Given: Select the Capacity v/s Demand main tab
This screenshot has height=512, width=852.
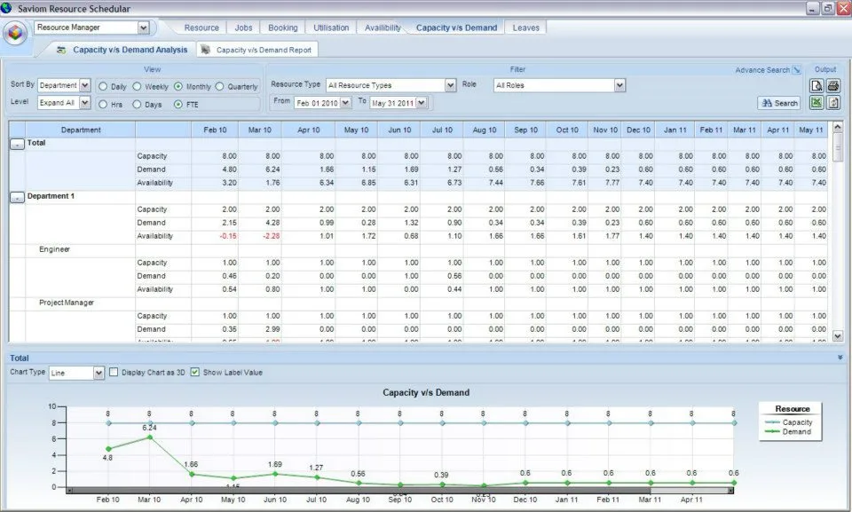Looking at the screenshot, I should pos(456,28).
